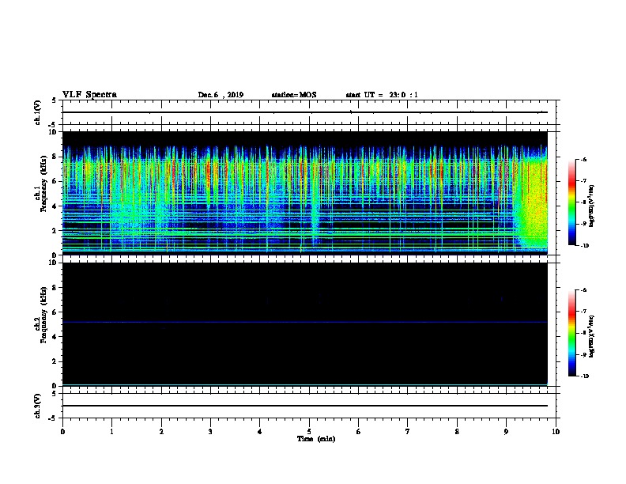
Task: Click the date label "Dec. 6, 2019"
Action: pos(221,95)
